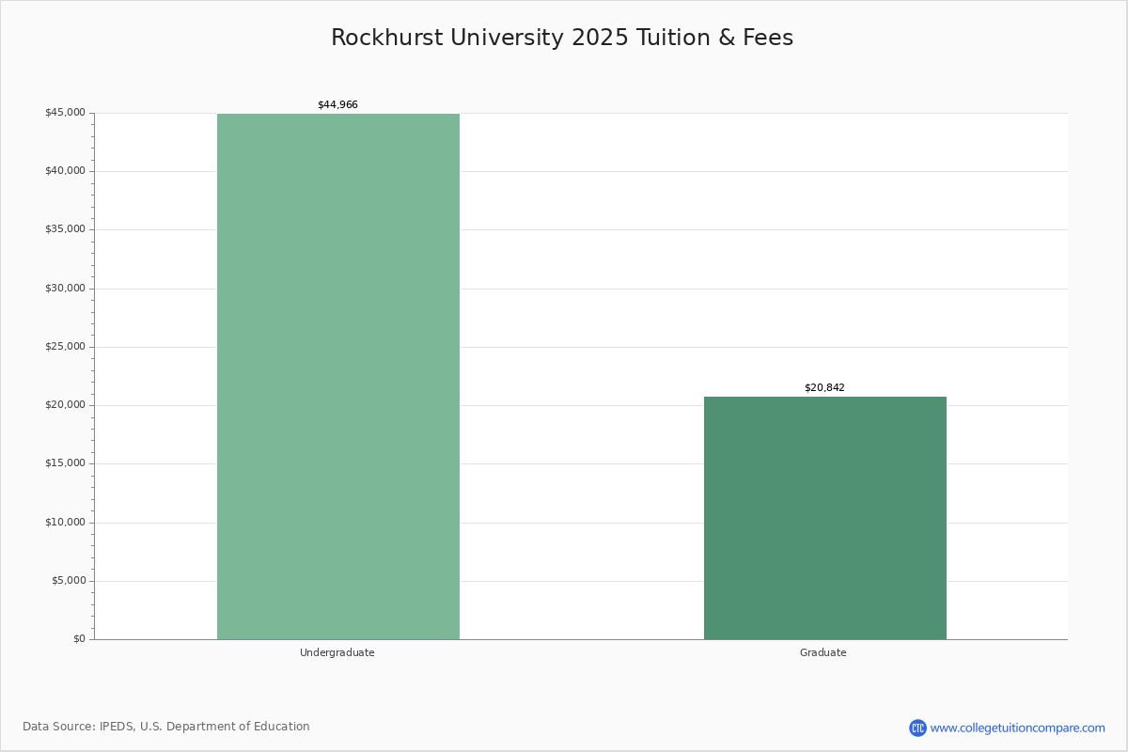Click the $35,000 y-axis label
This screenshot has width=1128, height=752.
pyautogui.click(x=65, y=229)
